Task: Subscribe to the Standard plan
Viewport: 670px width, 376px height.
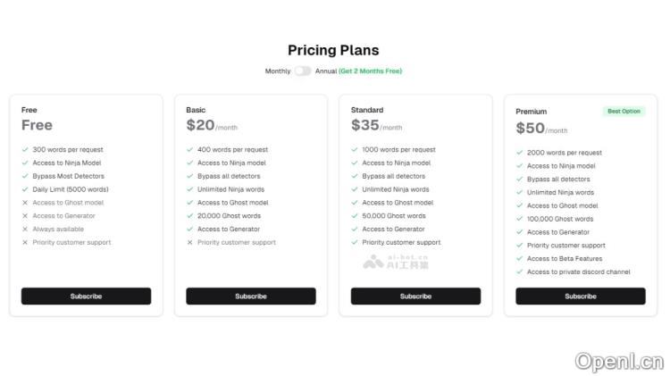Action: pyautogui.click(x=415, y=296)
